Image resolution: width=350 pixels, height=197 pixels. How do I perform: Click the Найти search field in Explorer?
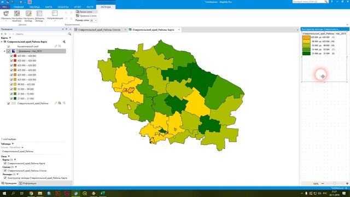pos(42,34)
